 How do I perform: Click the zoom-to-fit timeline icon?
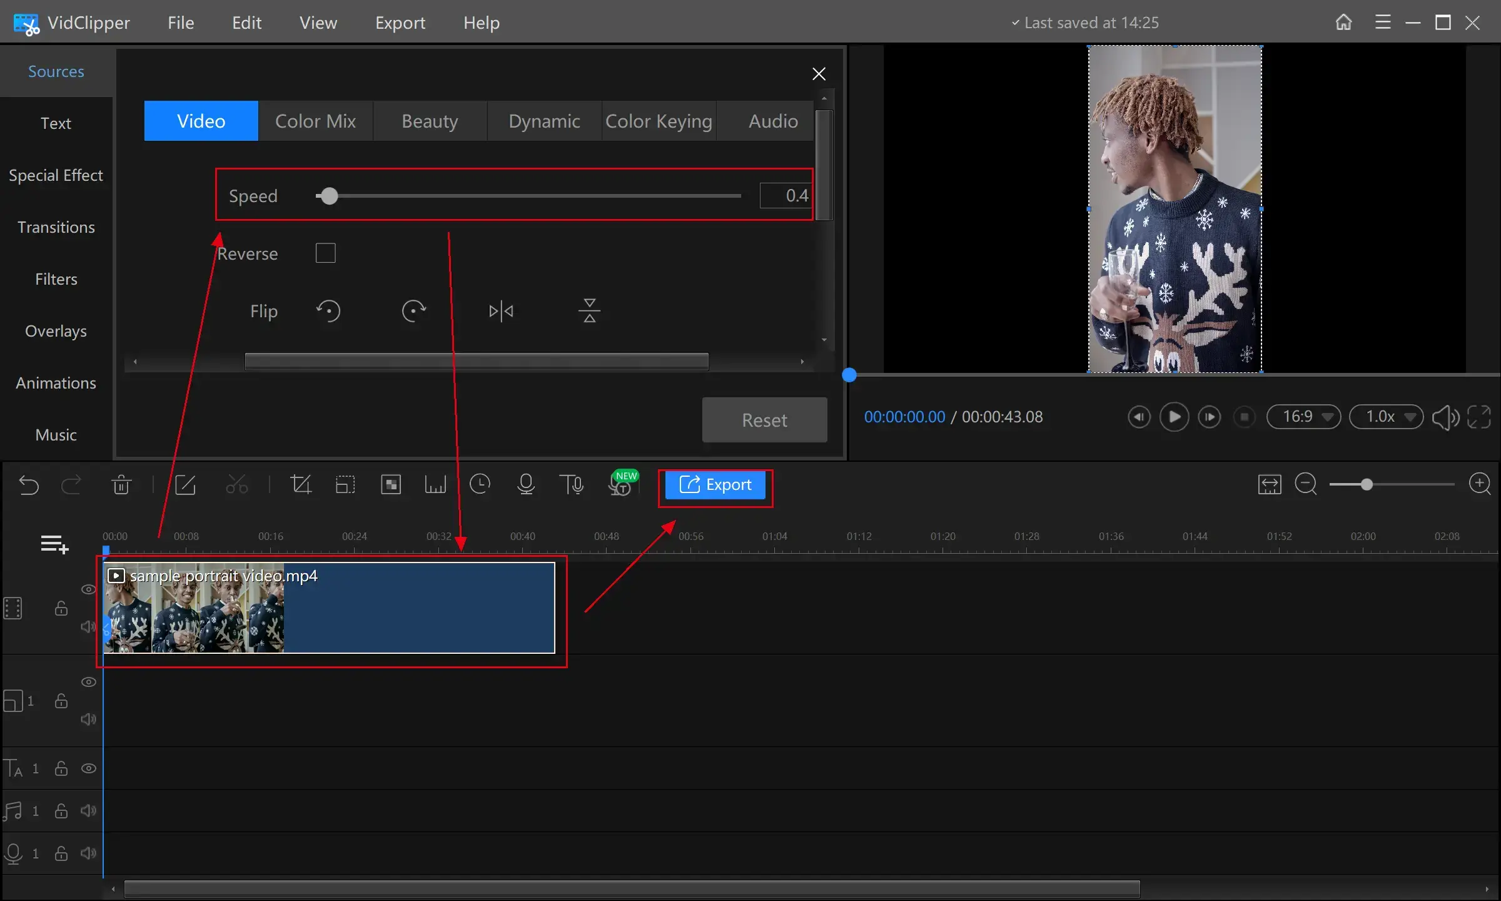point(1269,485)
